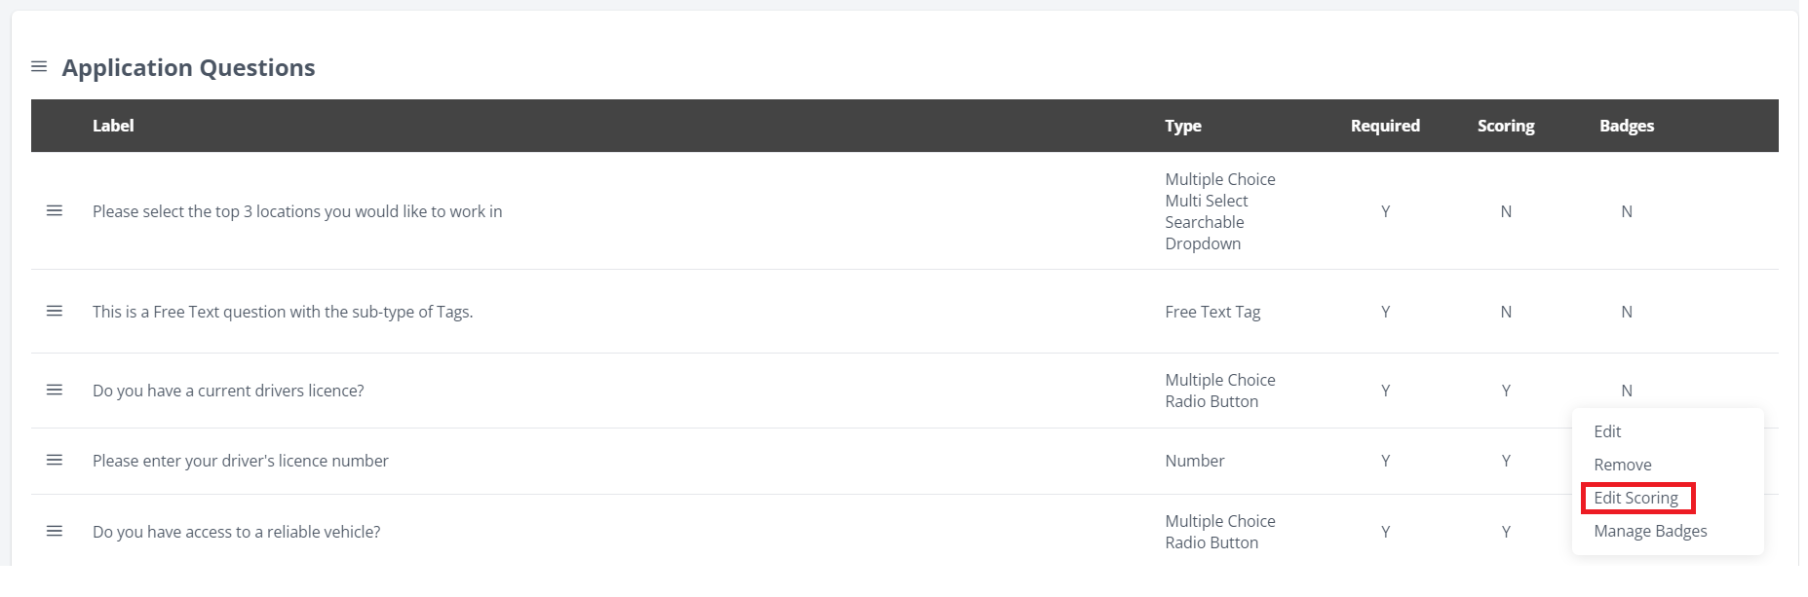Viewport: 1808px width, 597px height.
Task: Click the Required column header
Action: pos(1384,126)
